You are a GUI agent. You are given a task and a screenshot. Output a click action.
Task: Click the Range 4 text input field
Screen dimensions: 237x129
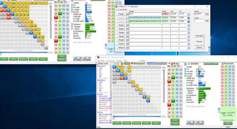pyautogui.click(x=145, y=25)
